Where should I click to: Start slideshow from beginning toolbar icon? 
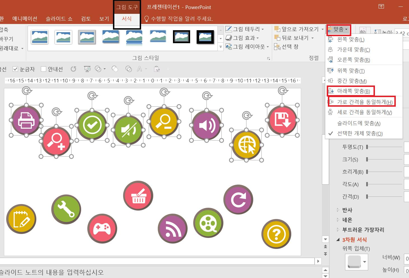(88, 69)
